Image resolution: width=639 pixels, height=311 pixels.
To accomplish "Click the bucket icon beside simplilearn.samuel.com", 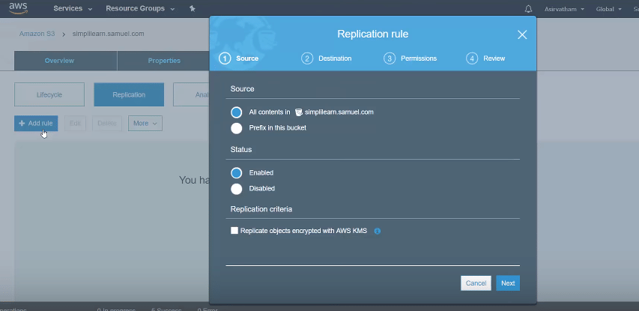I will tap(298, 112).
